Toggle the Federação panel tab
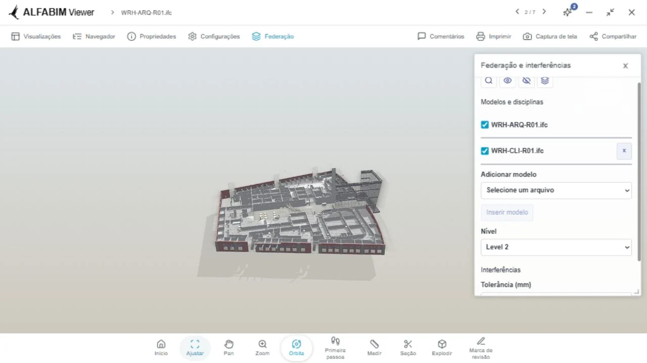 click(x=272, y=36)
